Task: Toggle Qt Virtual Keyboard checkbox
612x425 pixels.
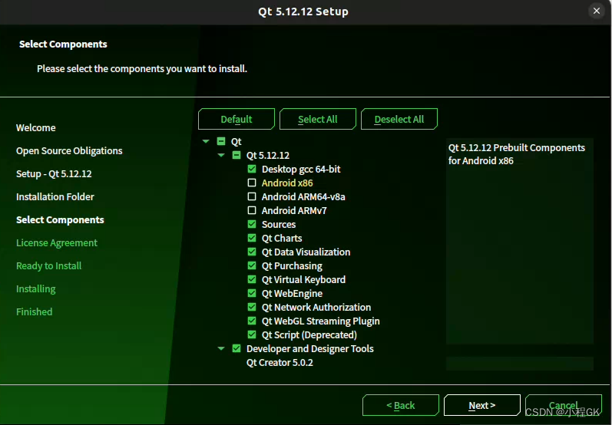Action: tap(252, 279)
